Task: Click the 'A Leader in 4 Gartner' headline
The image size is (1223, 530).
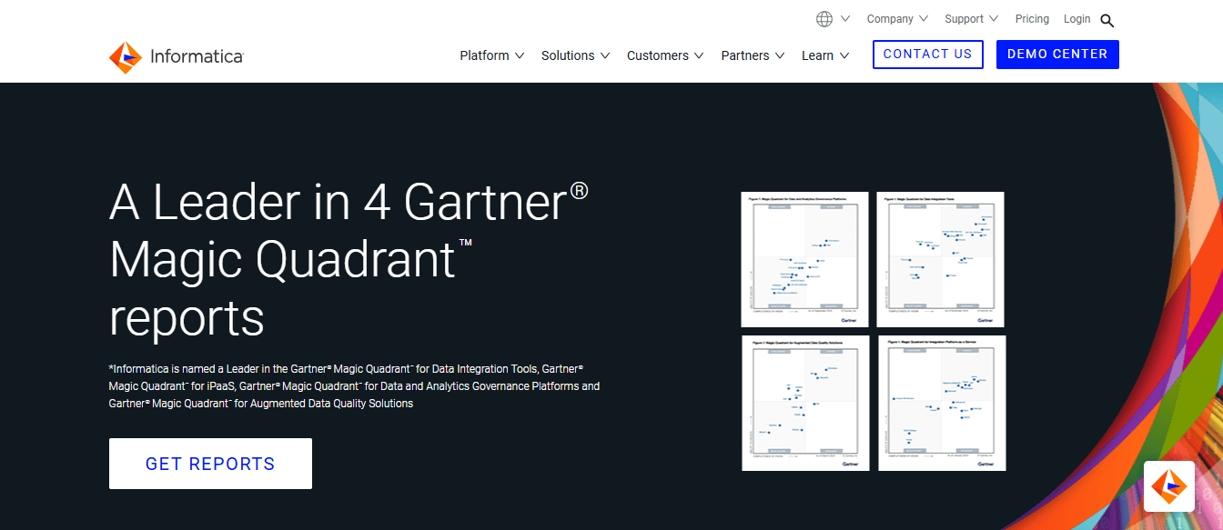Action: [349, 260]
